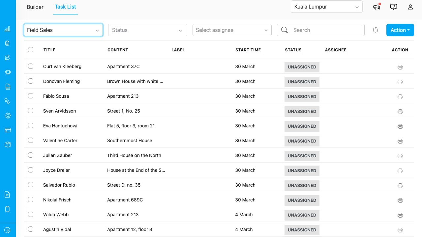Sort by LABEL column header
This screenshot has height=237, width=422.
(x=178, y=50)
